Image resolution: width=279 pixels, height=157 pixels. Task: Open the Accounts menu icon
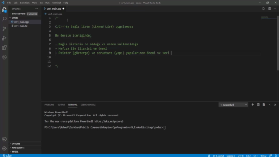[x=4, y=139]
